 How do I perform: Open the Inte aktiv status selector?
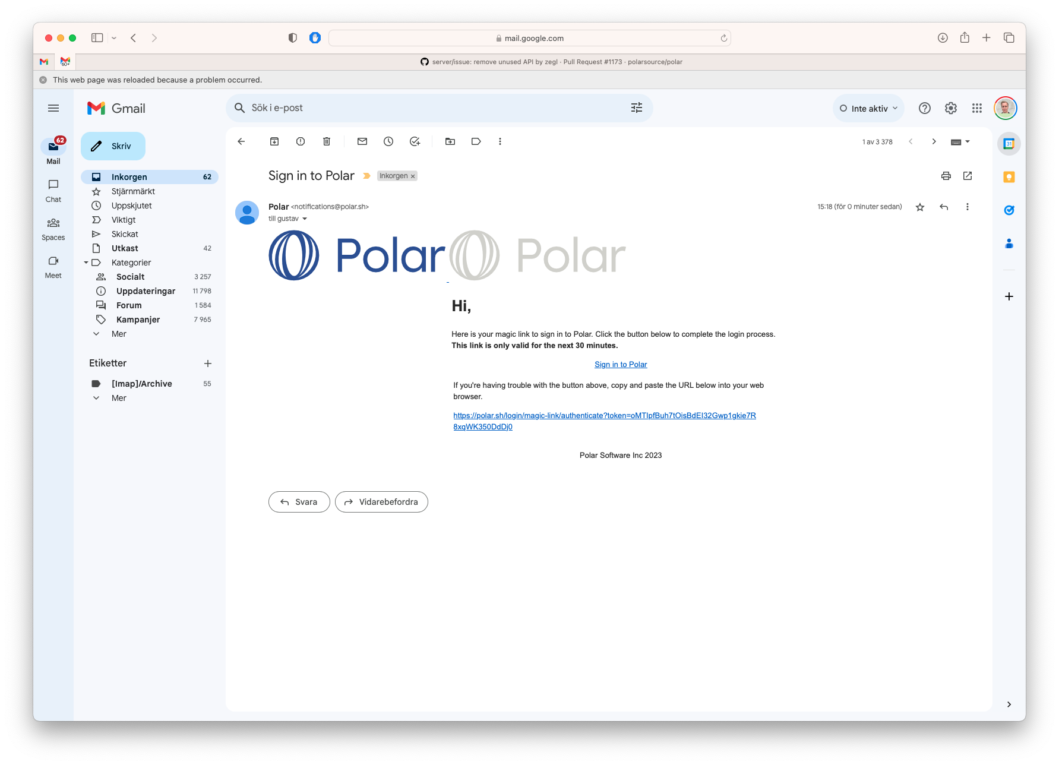(x=868, y=108)
